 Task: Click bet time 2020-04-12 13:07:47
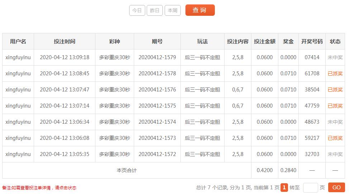[x=65, y=90]
